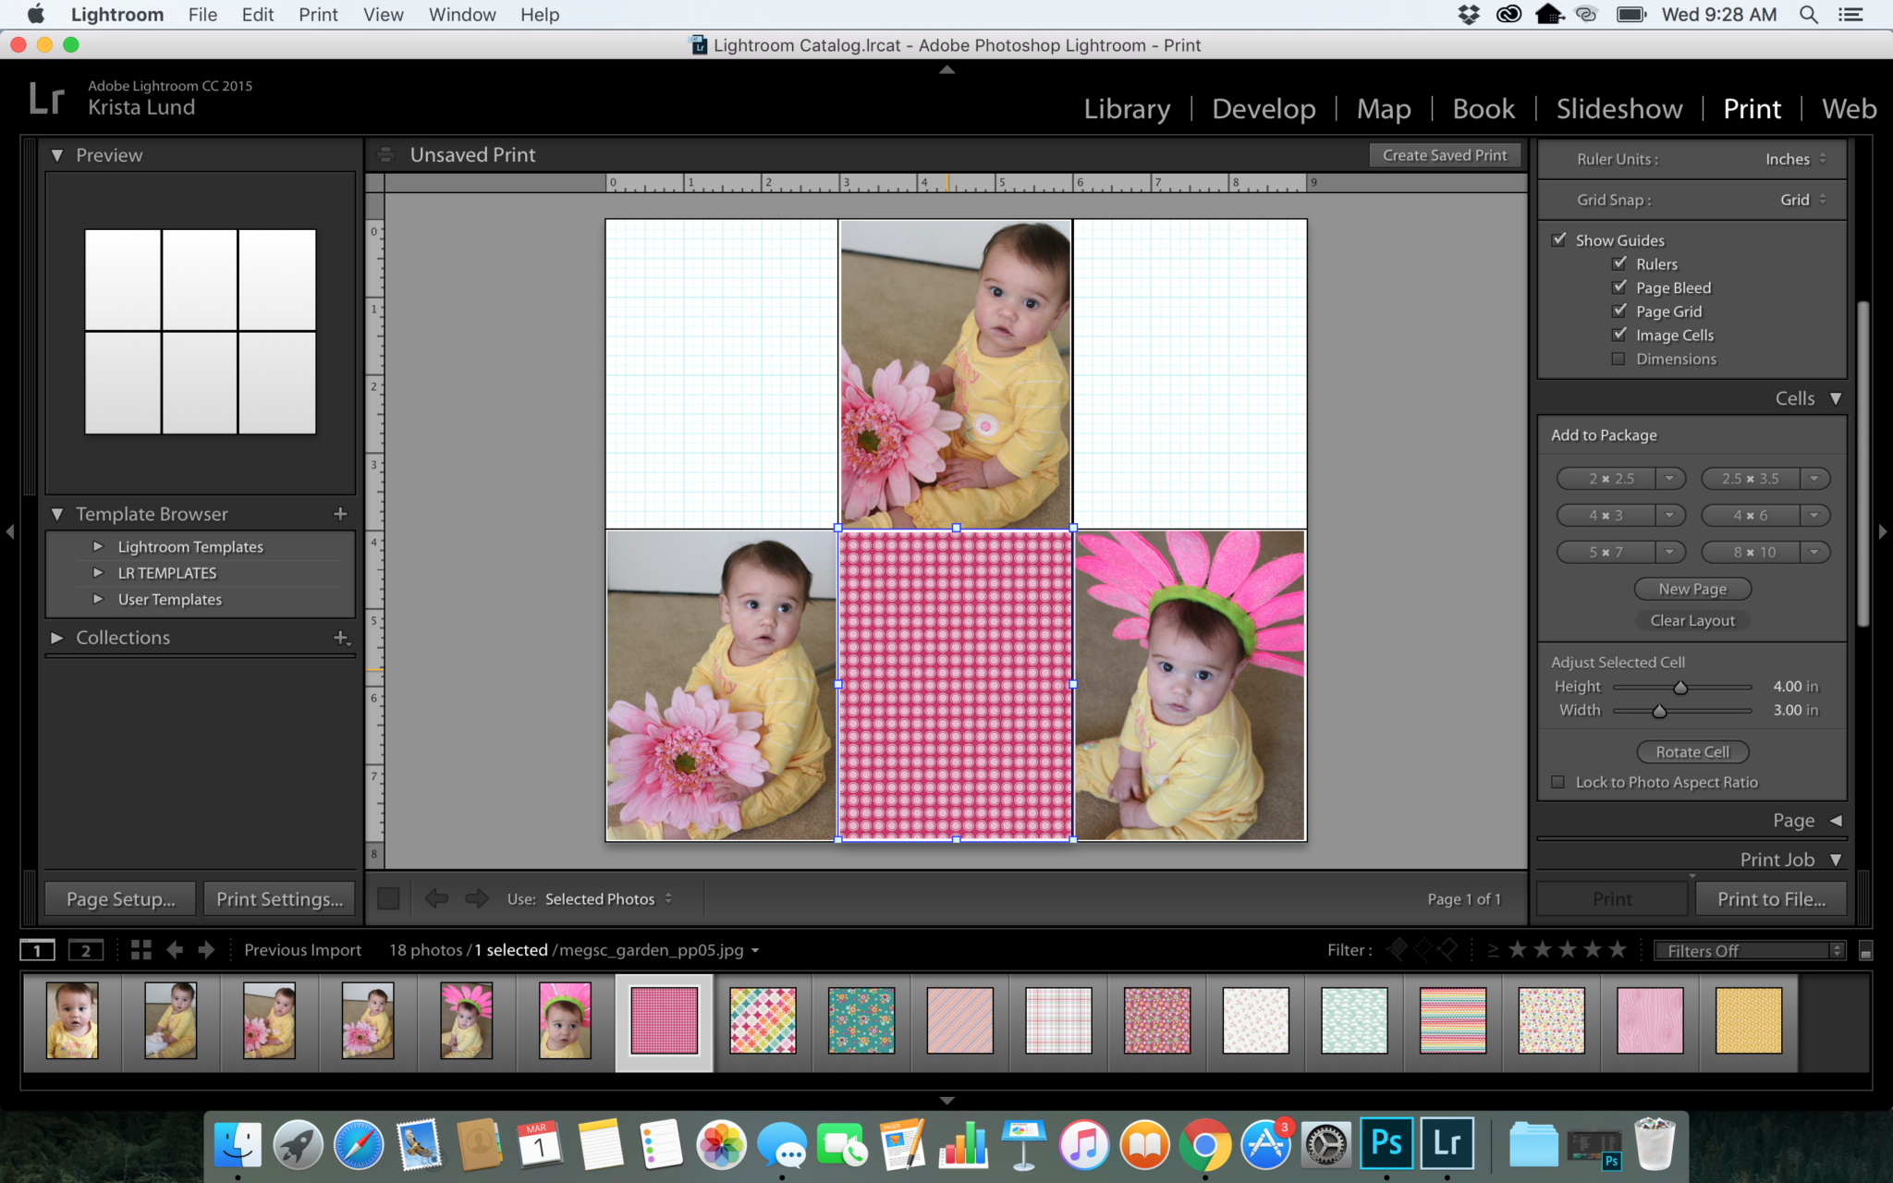The height and width of the screenshot is (1183, 1893).
Task: Select the pink polka dot paper thumbnail in filmstrip
Action: tap(664, 1021)
